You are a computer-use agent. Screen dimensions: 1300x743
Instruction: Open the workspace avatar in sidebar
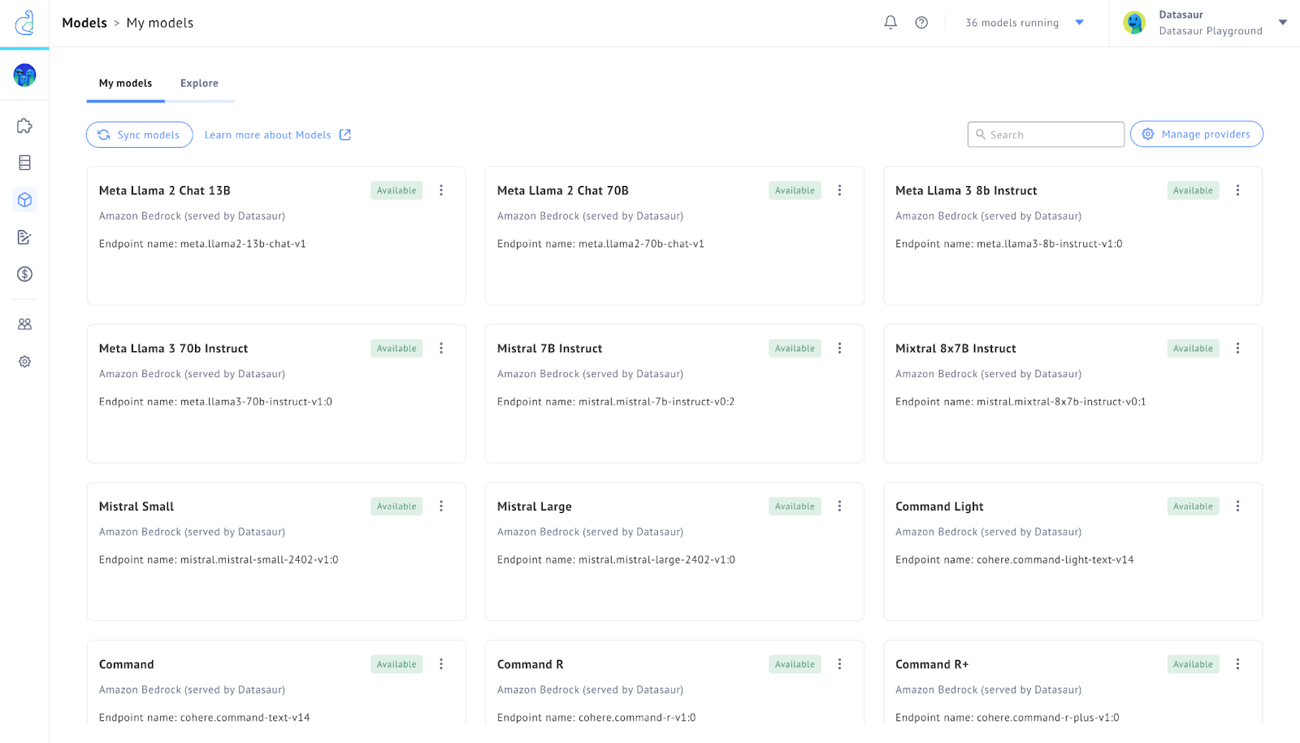coord(25,76)
